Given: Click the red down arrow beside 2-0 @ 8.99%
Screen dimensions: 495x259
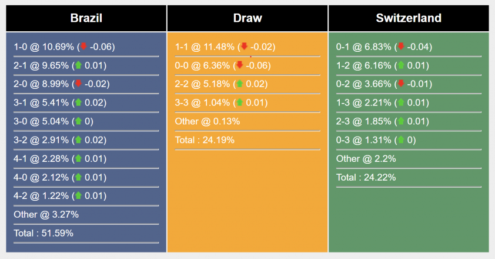Looking at the screenshot, I should click(x=78, y=84).
